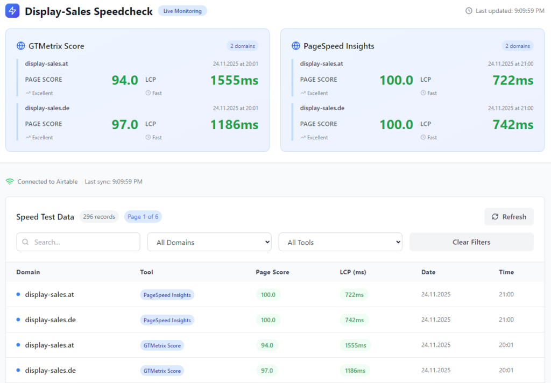
Task: Click the globe icon beside GTMetrix Score
Action: click(x=21, y=46)
